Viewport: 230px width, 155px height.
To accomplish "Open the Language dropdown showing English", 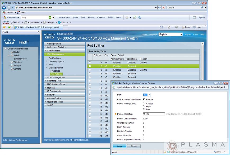I will point(171,34).
